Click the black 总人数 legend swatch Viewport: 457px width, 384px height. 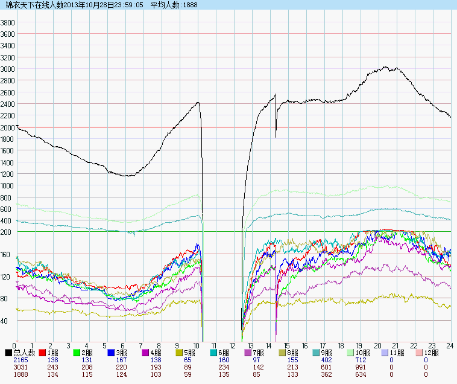coord(8,353)
